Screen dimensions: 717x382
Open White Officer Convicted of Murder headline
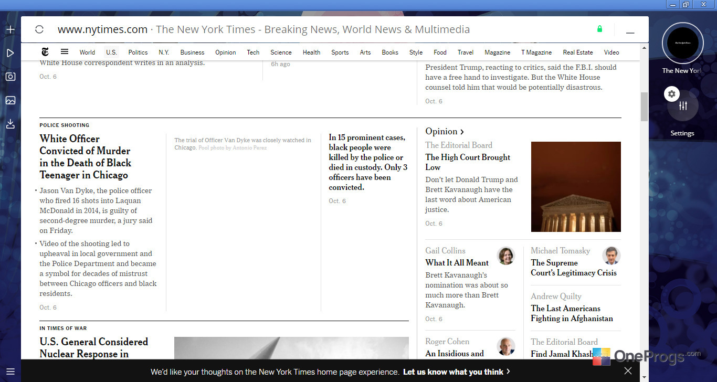(x=86, y=157)
